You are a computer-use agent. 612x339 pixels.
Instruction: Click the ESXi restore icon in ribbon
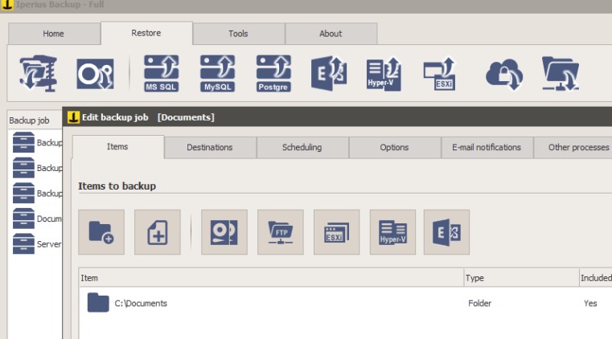[440, 74]
